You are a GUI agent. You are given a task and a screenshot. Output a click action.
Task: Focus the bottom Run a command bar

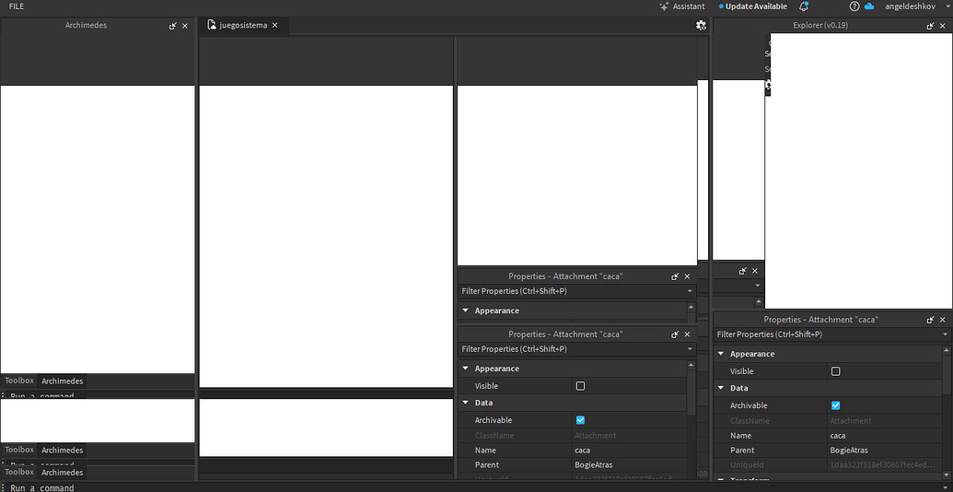coord(477,487)
